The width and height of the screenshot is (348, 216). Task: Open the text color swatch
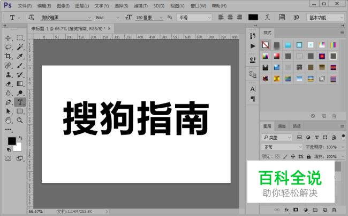253,17
